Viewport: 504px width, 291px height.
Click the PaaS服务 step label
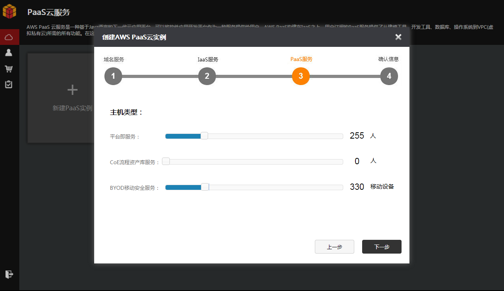coord(301,59)
